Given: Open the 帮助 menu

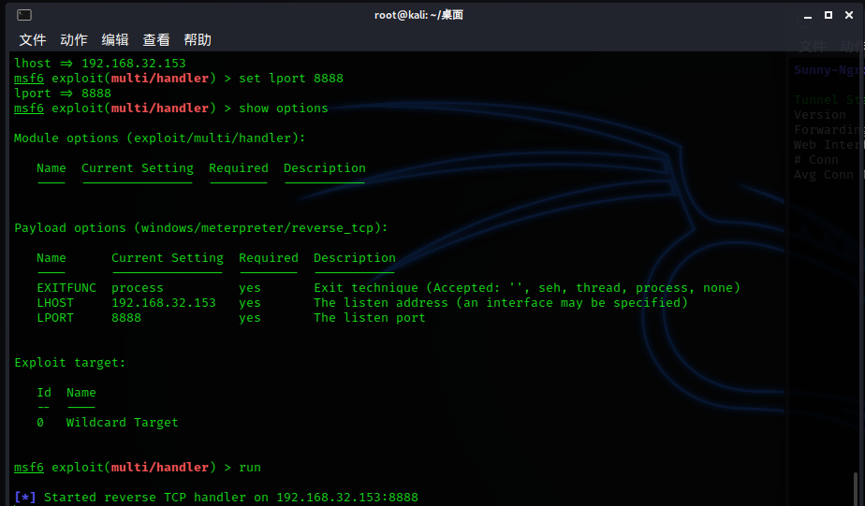Looking at the screenshot, I should tap(198, 39).
